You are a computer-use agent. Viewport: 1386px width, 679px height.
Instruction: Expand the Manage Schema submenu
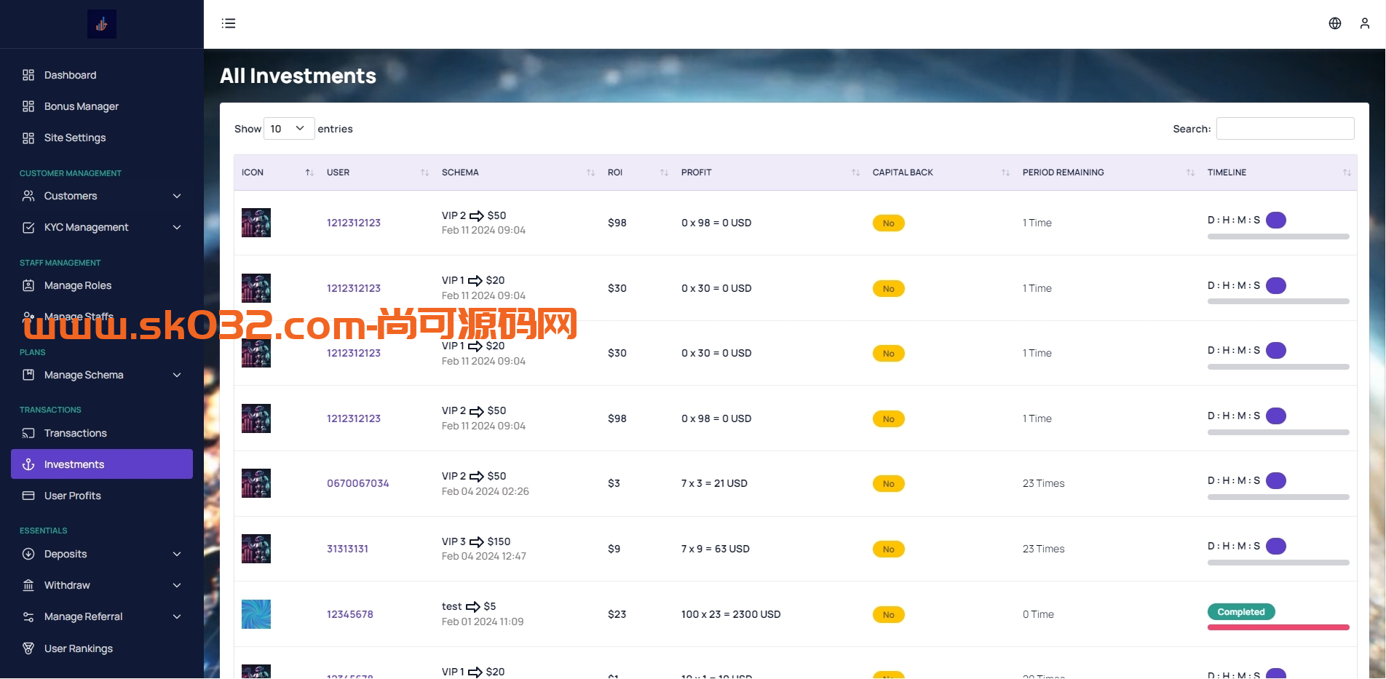(177, 375)
